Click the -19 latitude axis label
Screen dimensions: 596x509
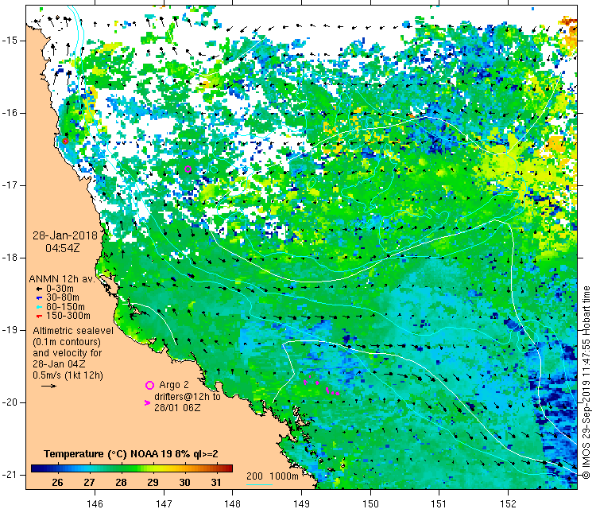9,330
